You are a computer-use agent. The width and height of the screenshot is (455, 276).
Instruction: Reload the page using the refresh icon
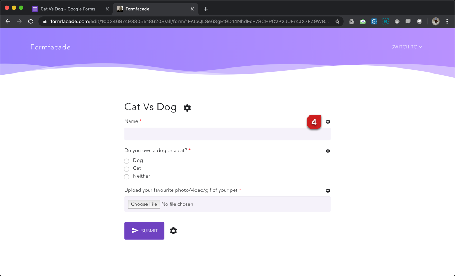point(31,22)
